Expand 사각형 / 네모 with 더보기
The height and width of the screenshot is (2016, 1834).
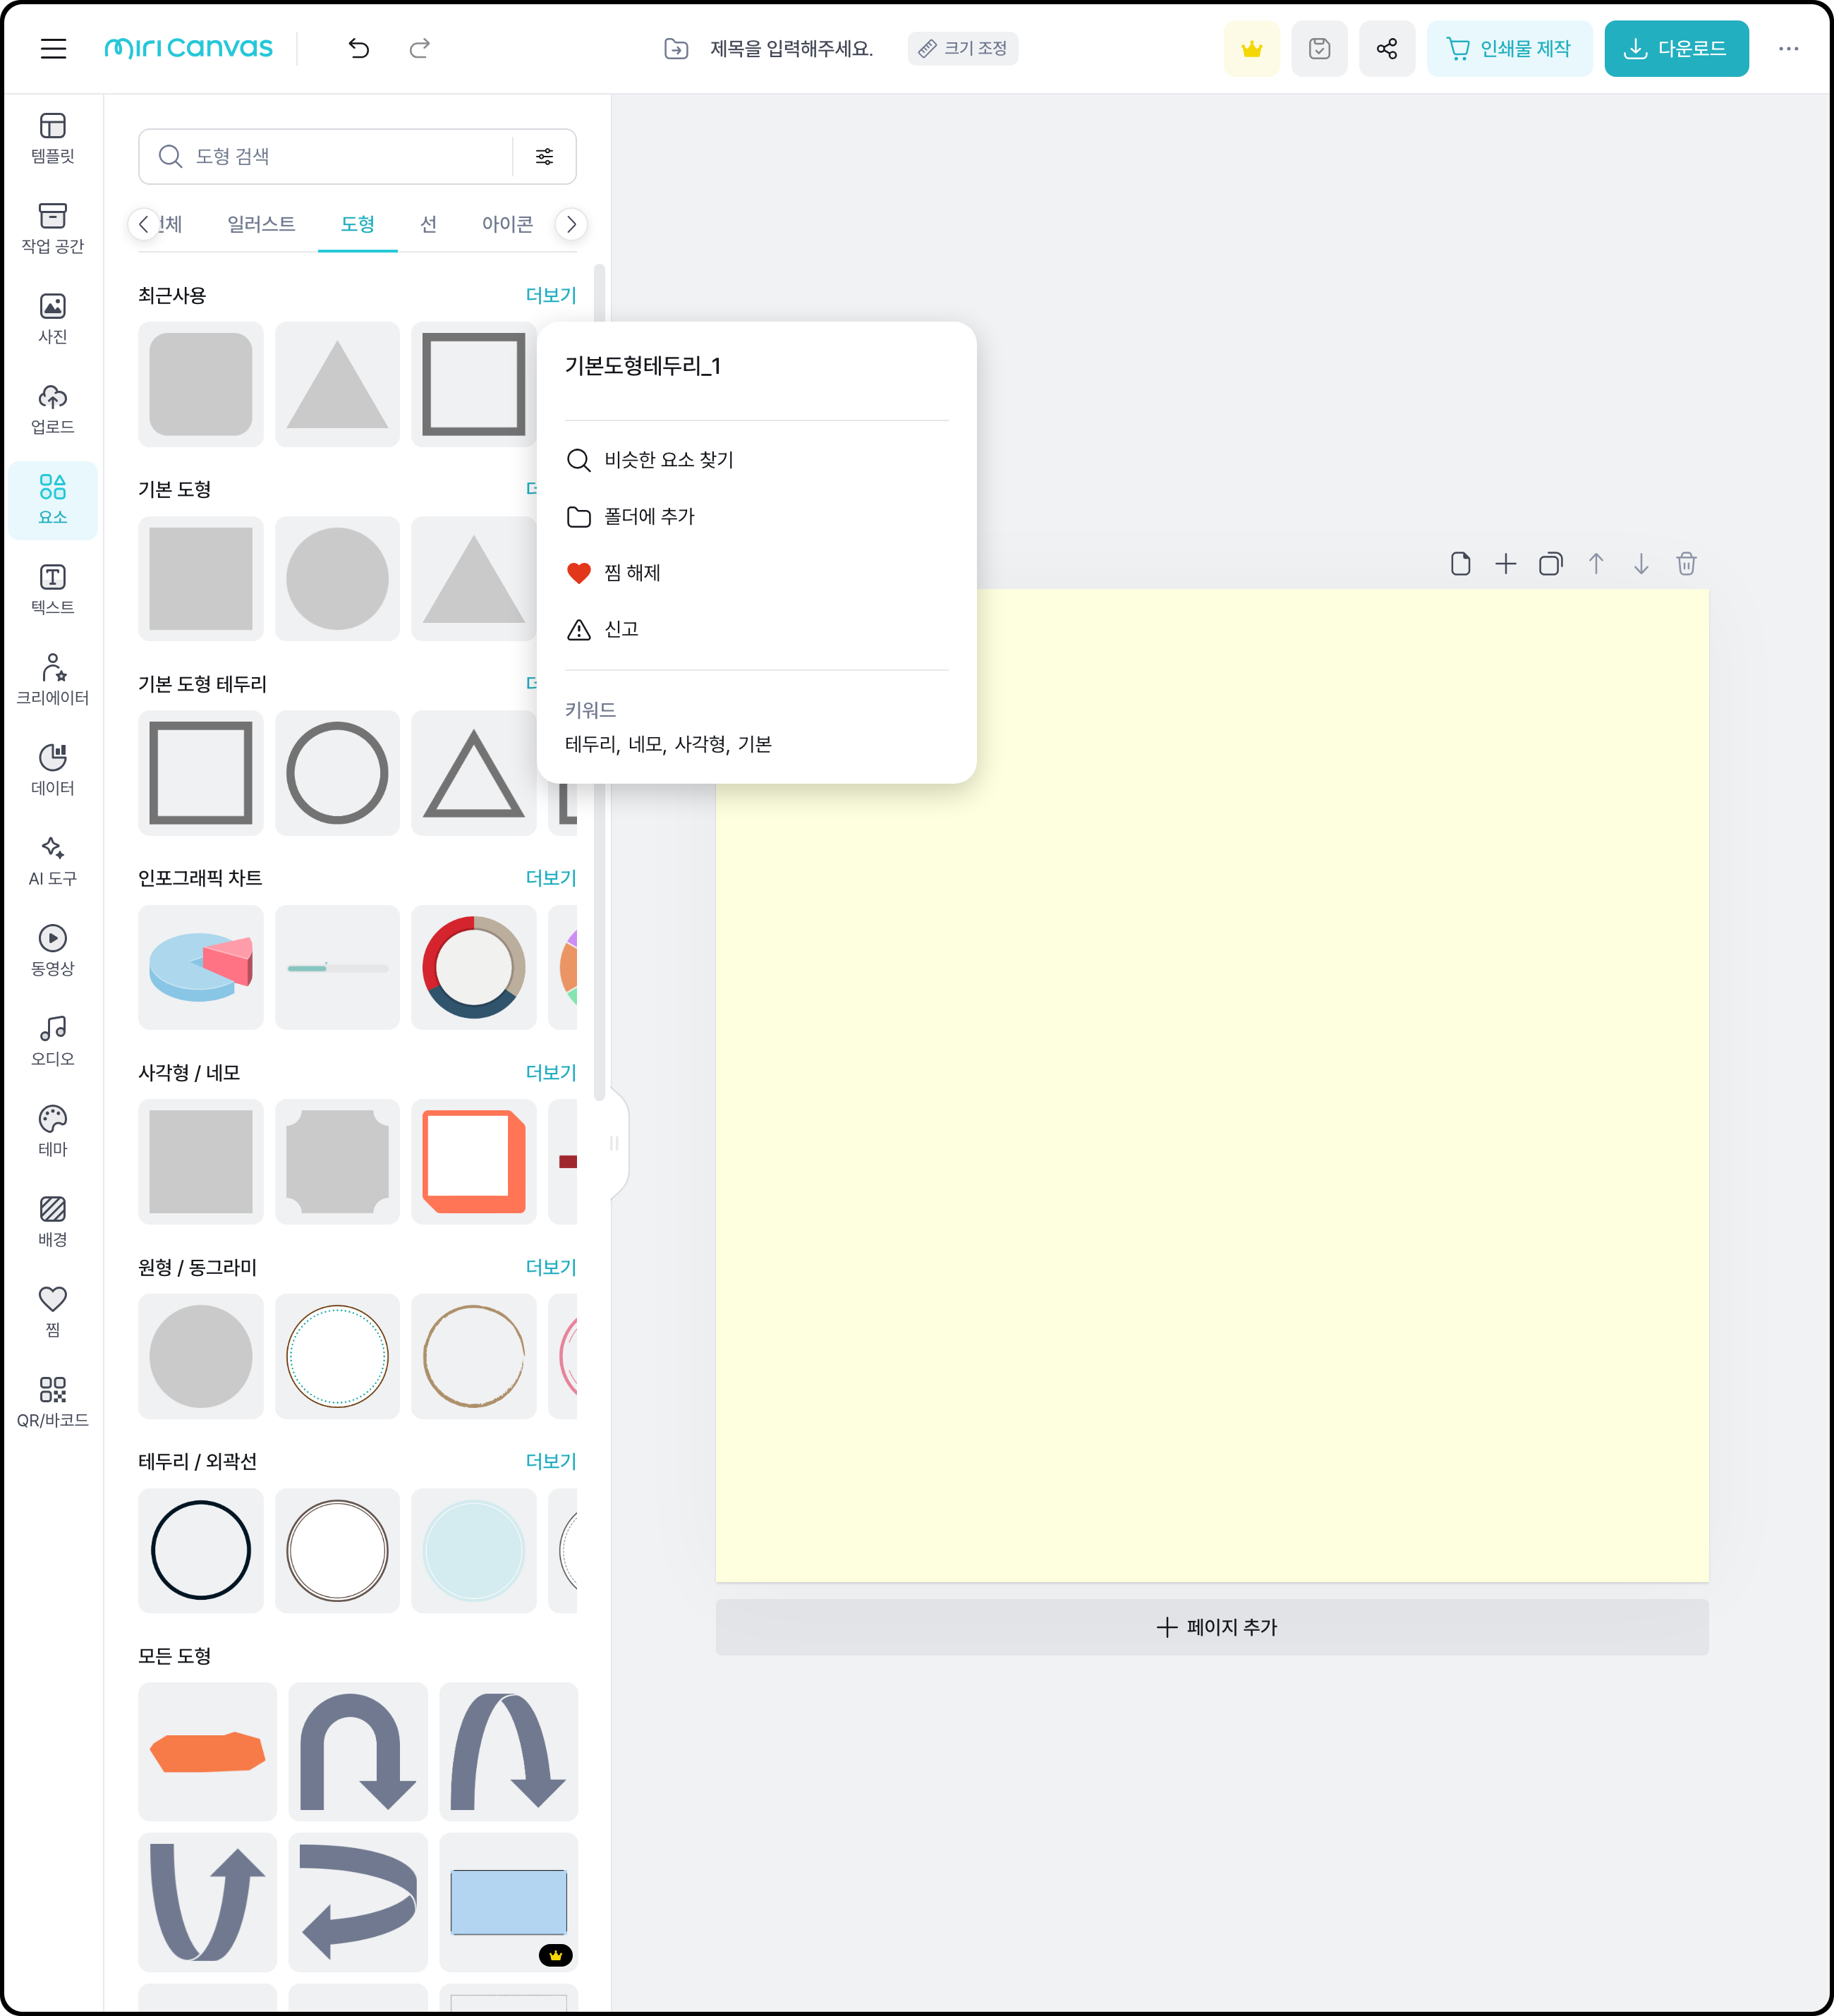coord(551,1072)
